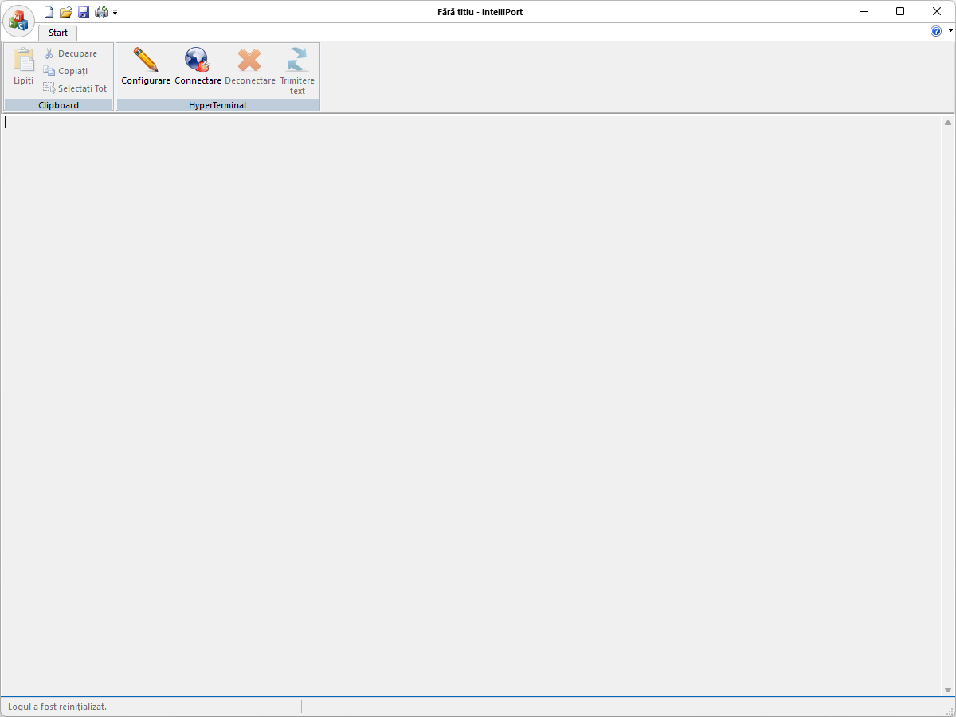Click the Connectare globe icon
This screenshot has width=956, height=717.
pos(198,61)
